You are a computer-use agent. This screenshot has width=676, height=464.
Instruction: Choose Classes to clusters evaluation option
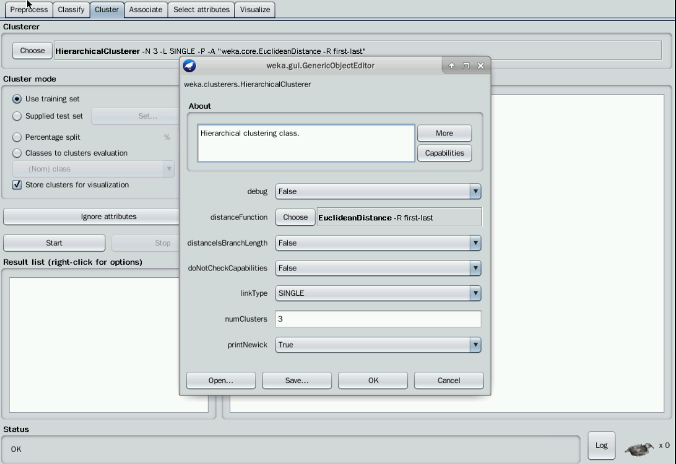click(17, 153)
